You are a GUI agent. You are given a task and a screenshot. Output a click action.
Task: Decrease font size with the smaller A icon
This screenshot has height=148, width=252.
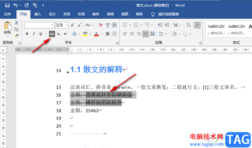click(80, 25)
